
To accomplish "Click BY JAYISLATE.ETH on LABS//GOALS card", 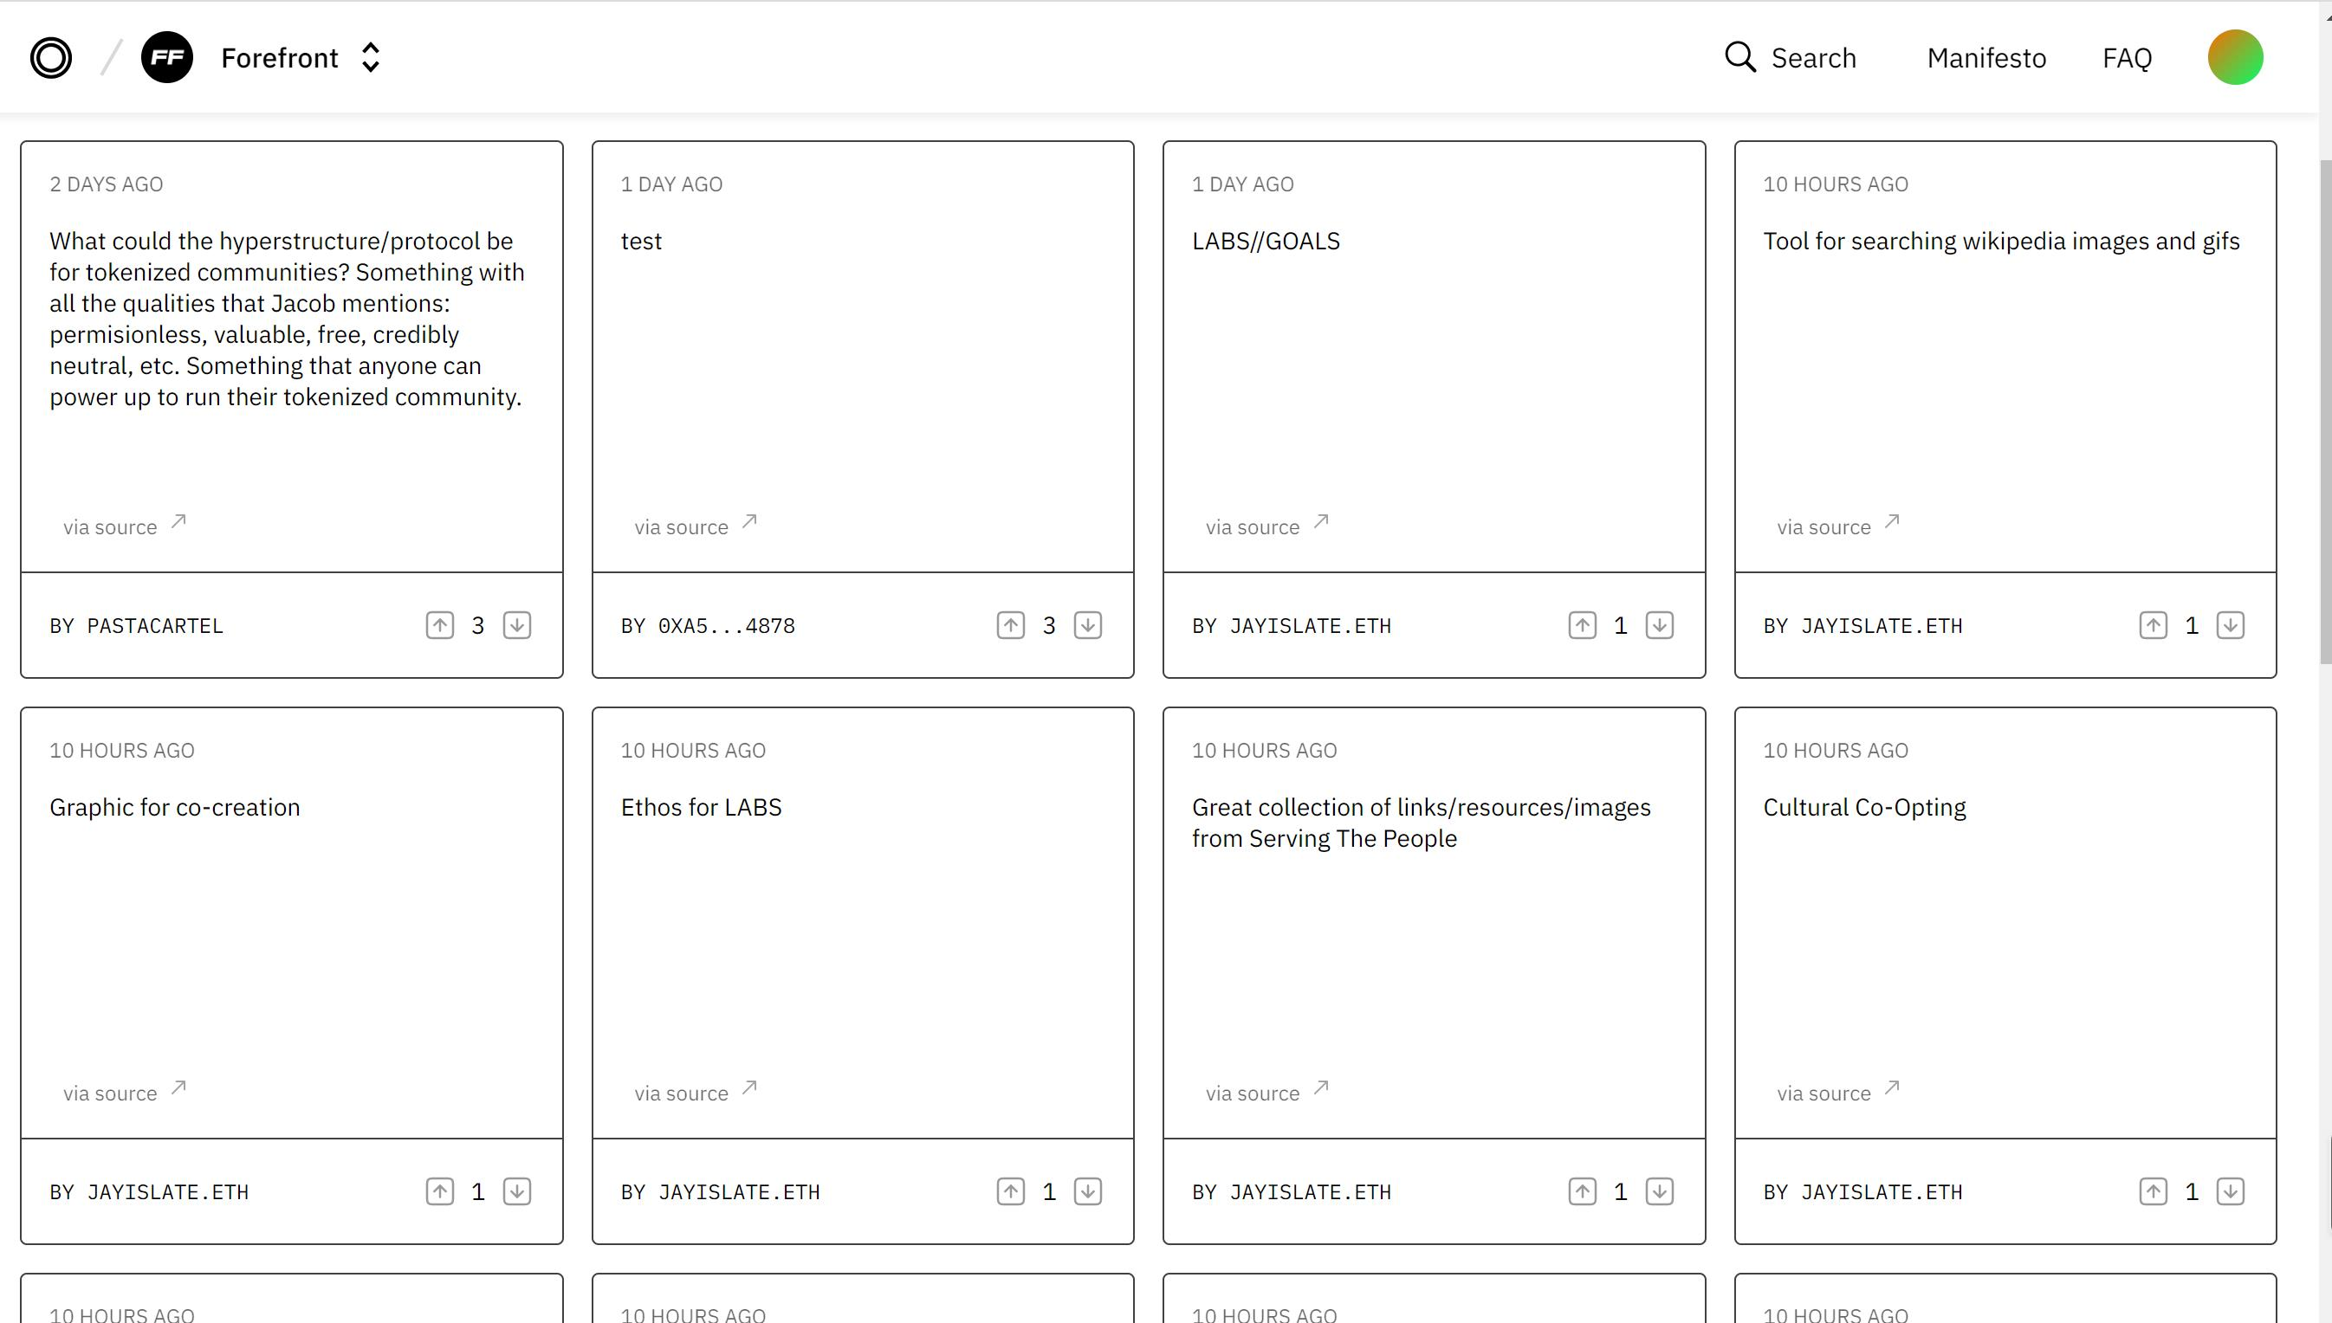I will coord(1292,626).
